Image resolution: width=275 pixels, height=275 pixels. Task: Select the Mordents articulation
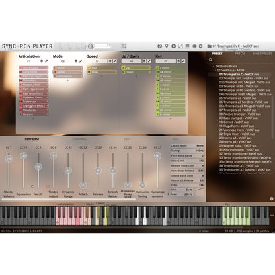click(34, 110)
